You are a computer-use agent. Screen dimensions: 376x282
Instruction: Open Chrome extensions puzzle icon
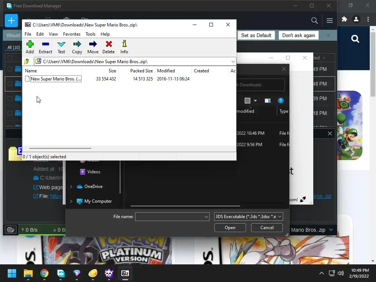tap(344, 19)
